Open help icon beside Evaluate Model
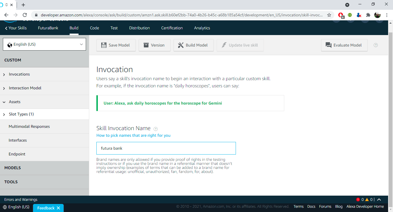The height and width of the screenshot is (212, 393). click(x=375, y=45)
